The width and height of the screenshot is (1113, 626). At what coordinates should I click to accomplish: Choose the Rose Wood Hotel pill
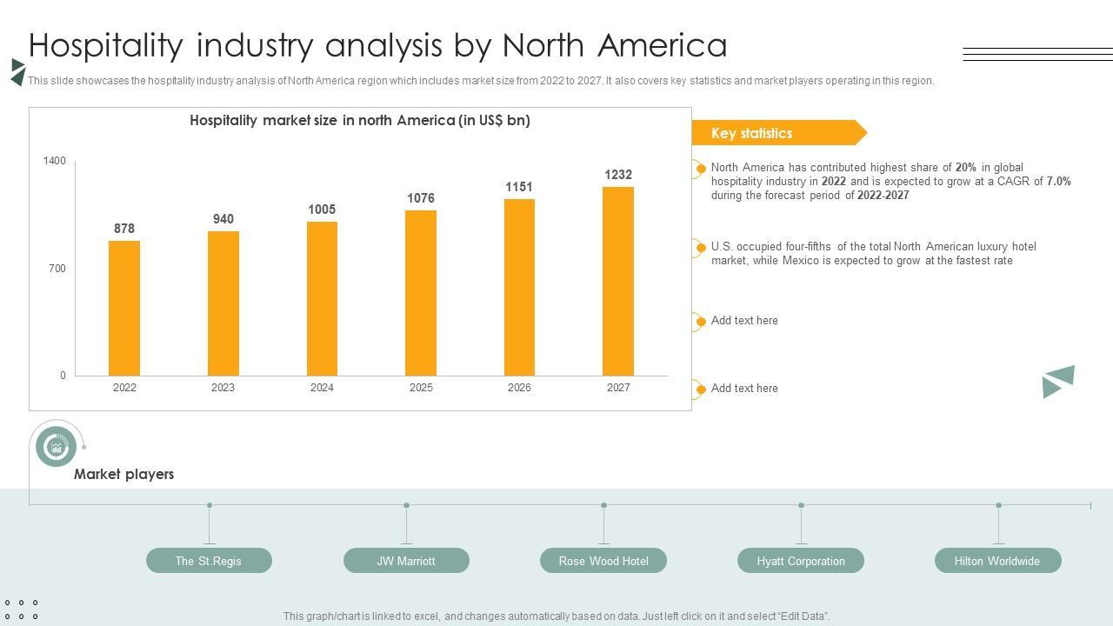pos(603,561)
